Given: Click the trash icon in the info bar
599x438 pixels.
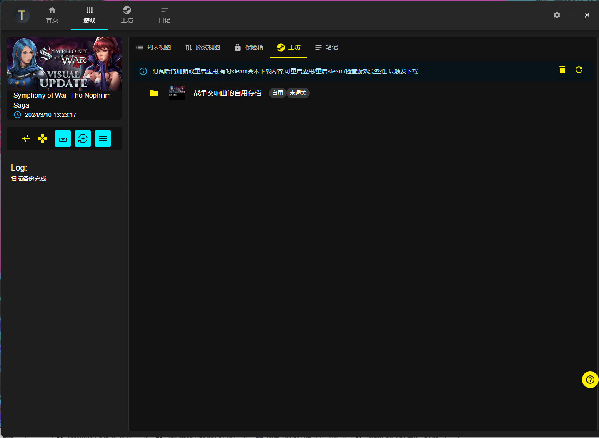Looking at the screenshot, I should (x=562, y=70).
